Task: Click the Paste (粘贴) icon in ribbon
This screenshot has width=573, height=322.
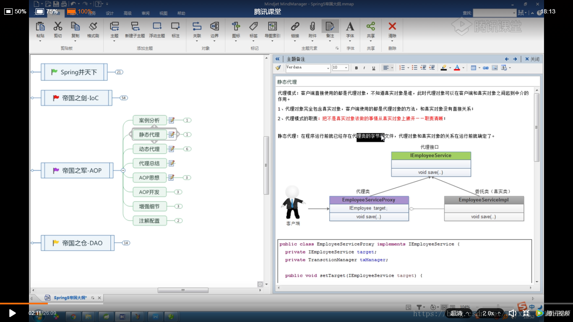Action: (x=40, y=26)
